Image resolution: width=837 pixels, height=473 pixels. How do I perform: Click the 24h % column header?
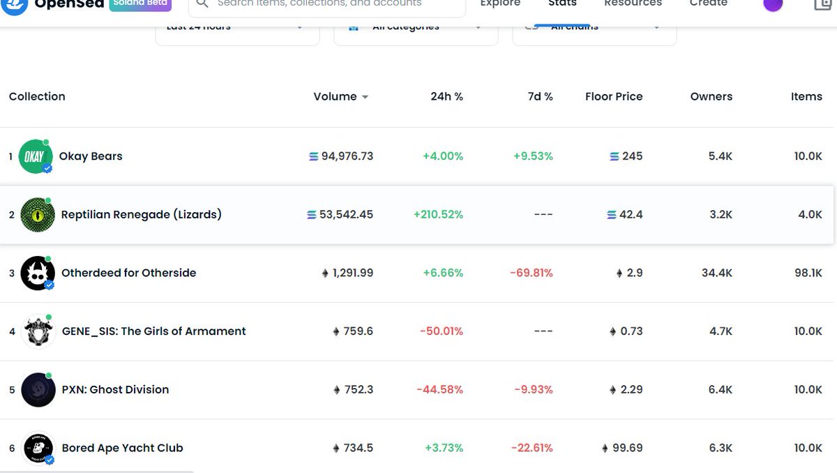tap(446, 96)
